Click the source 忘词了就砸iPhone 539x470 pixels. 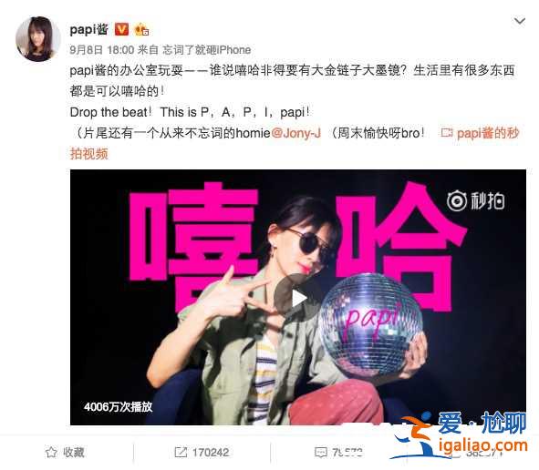tap(207, 50)
